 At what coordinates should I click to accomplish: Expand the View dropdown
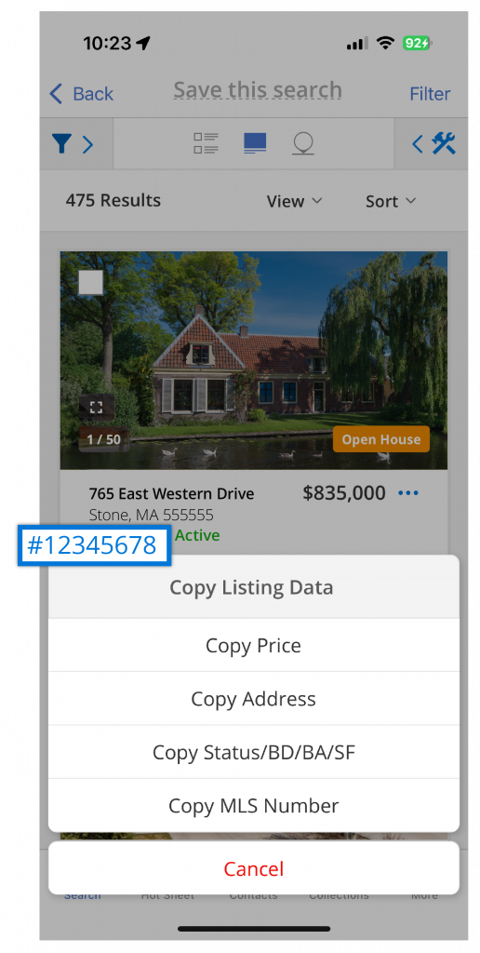pos(295,201)
